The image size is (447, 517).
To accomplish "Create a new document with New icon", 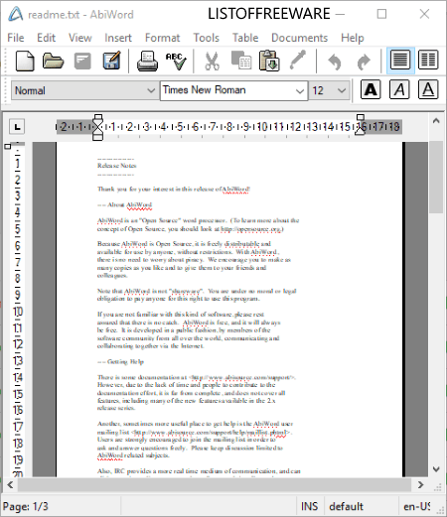I will click(x=25, y=61).
